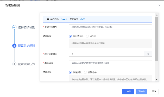Click the 流控效果 label
Image resolution: width=164 pixels, height=97 pixels.
click(47, 72)
